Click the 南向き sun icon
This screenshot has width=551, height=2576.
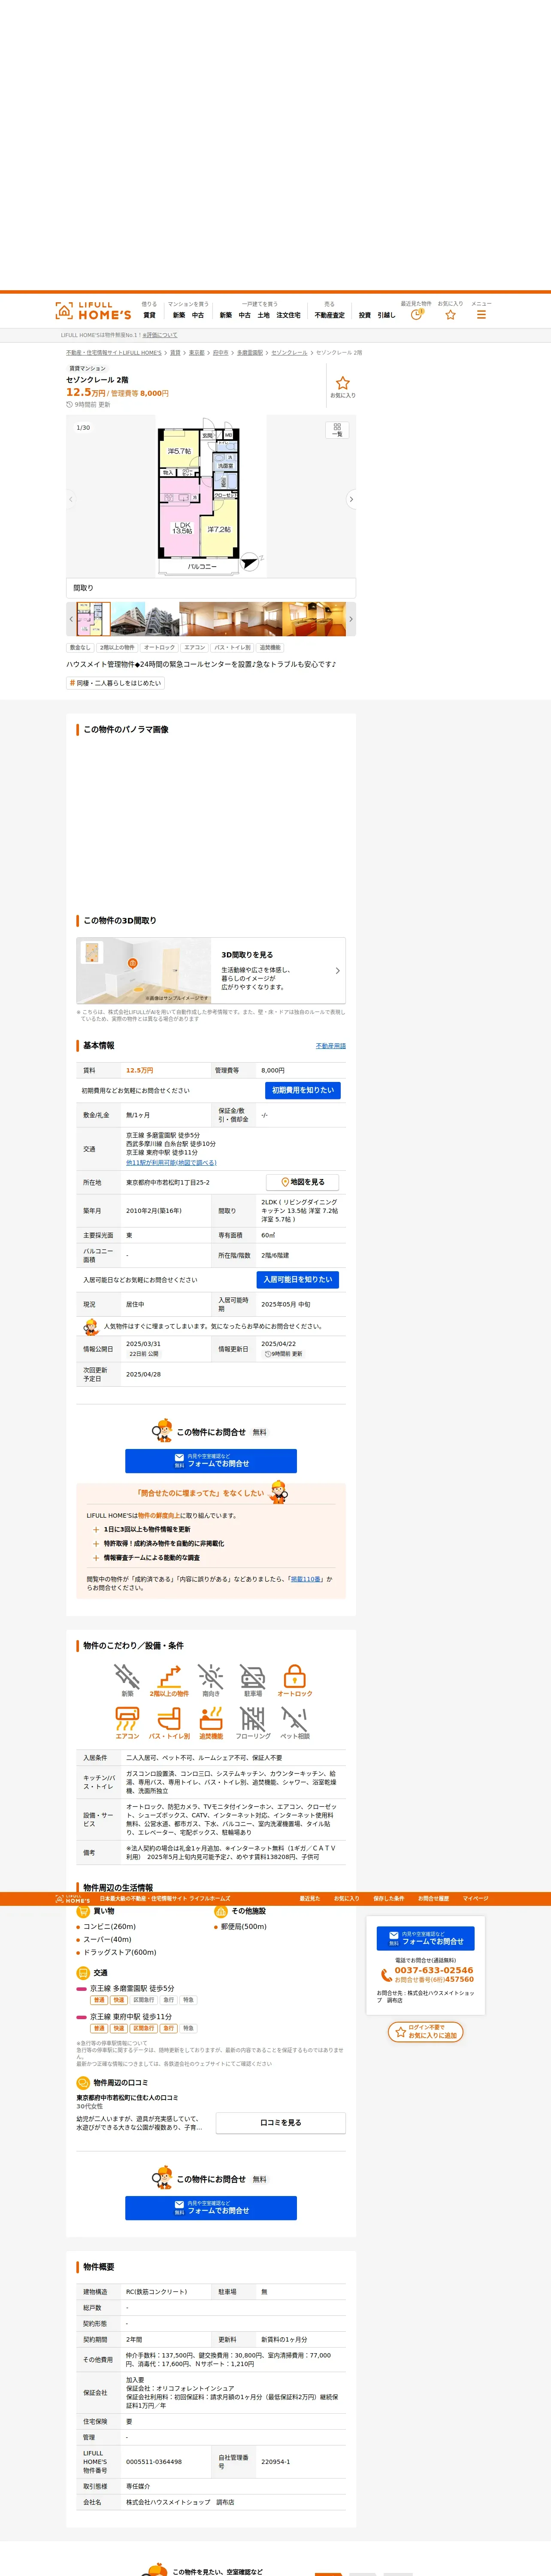click(211, 1676)
